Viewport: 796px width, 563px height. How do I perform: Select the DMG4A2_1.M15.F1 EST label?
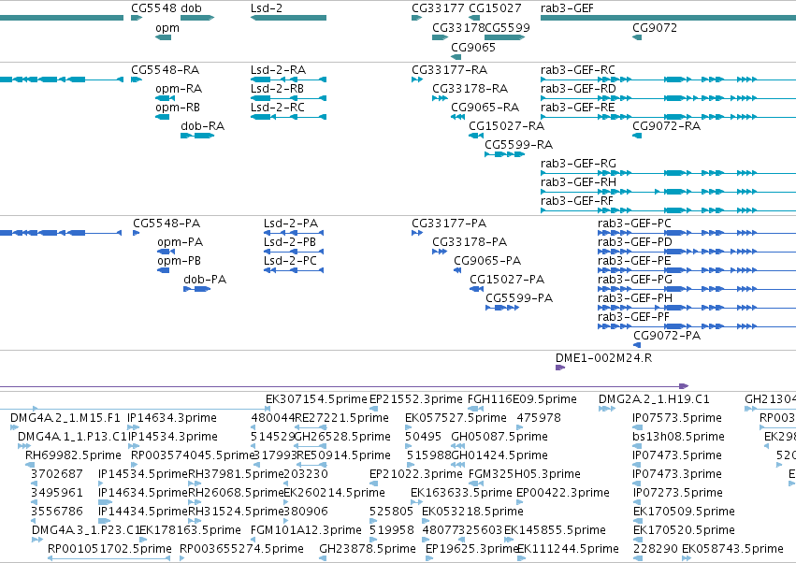tap(65, 418)
